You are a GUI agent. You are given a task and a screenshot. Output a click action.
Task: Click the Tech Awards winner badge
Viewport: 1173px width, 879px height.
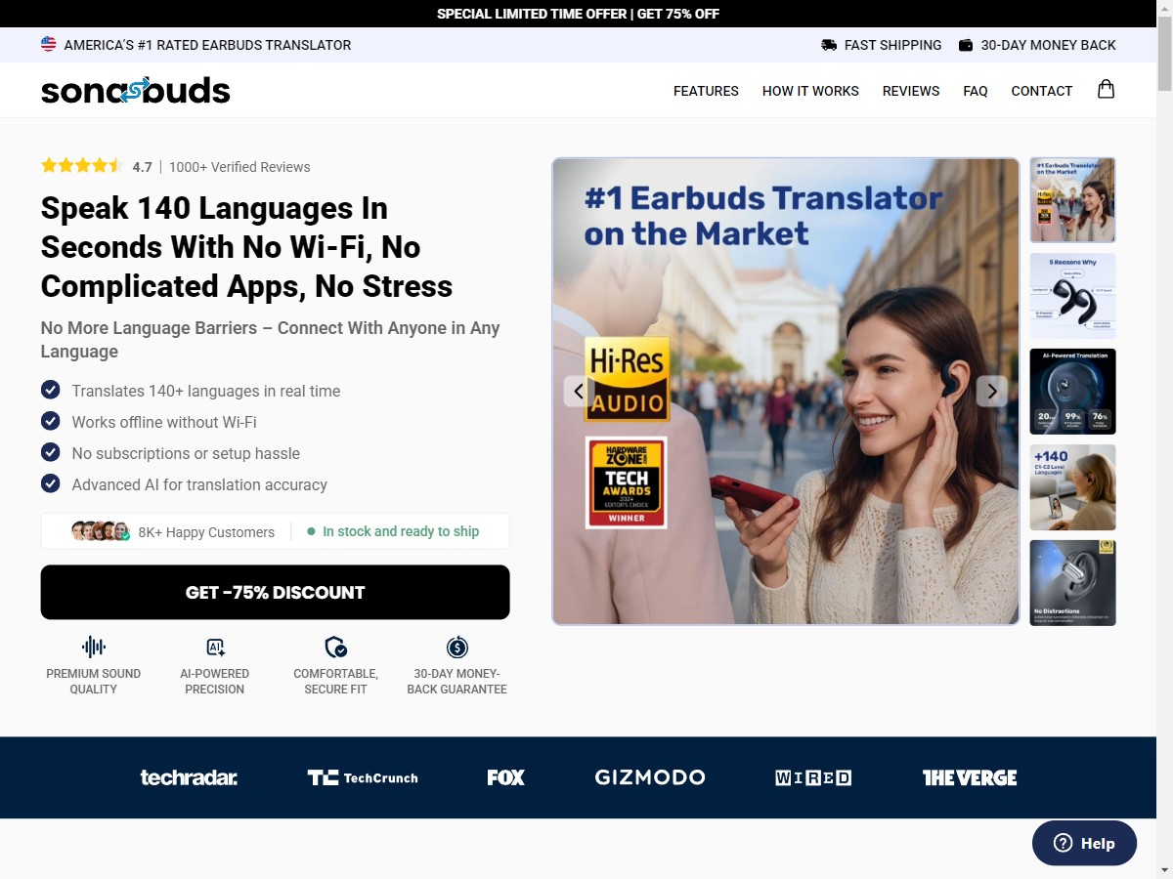[x=627, y=482]
